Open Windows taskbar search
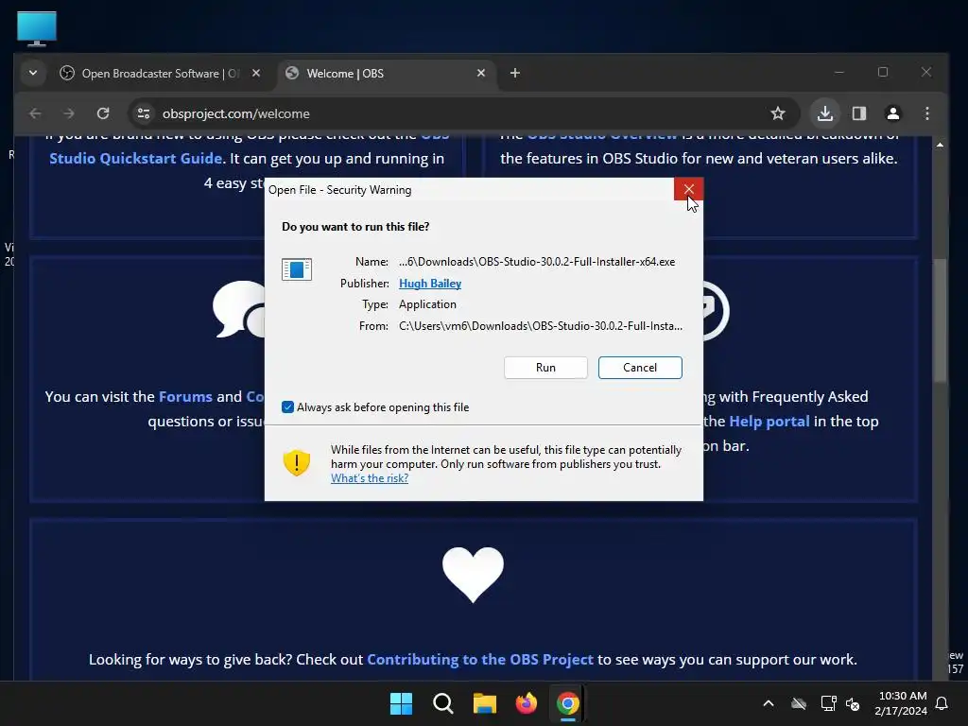968x726 pixels. click(x=443, y=703)
